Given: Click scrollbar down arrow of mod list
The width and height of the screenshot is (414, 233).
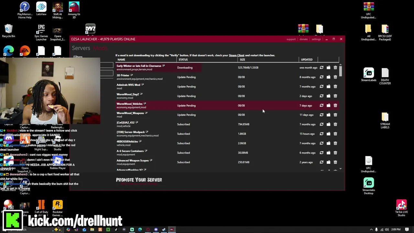Looking at the screenshot, I should click(x=341, y=169).
